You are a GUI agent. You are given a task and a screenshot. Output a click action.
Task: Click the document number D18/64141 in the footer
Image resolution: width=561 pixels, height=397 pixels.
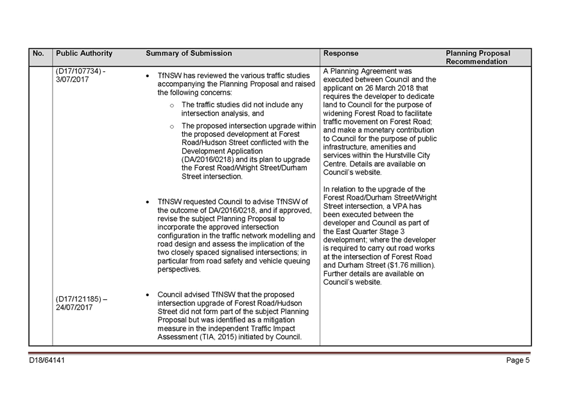[47, 360]
